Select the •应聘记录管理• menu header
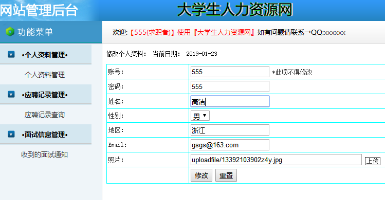Viewport: 385px width, 200px height. pos(45,95)
